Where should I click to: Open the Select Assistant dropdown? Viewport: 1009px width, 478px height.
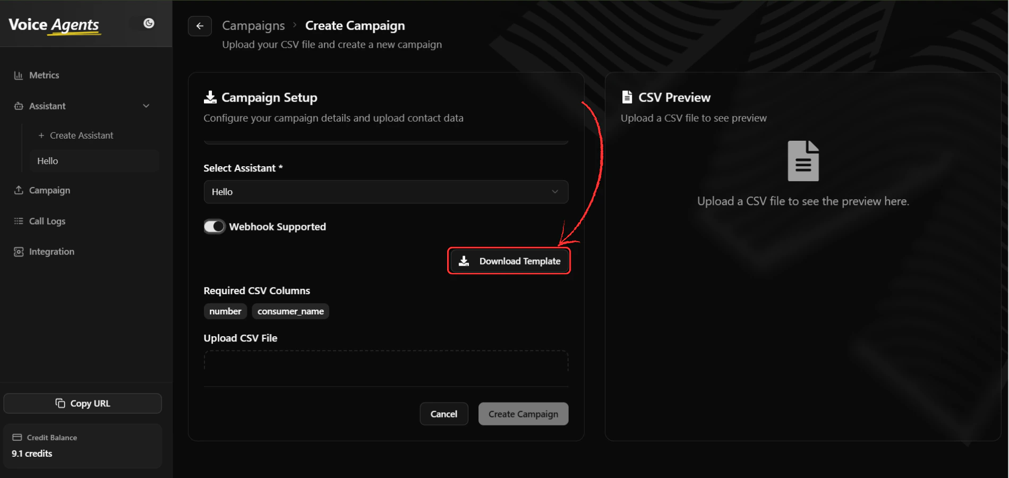point(386,192)
